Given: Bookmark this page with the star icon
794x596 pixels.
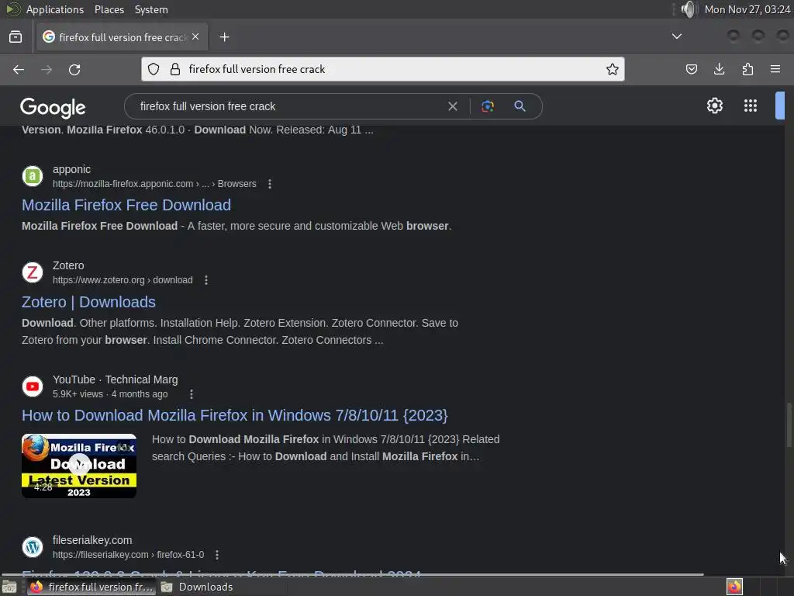Looking at the screenshot, I should tap(613, 69).
